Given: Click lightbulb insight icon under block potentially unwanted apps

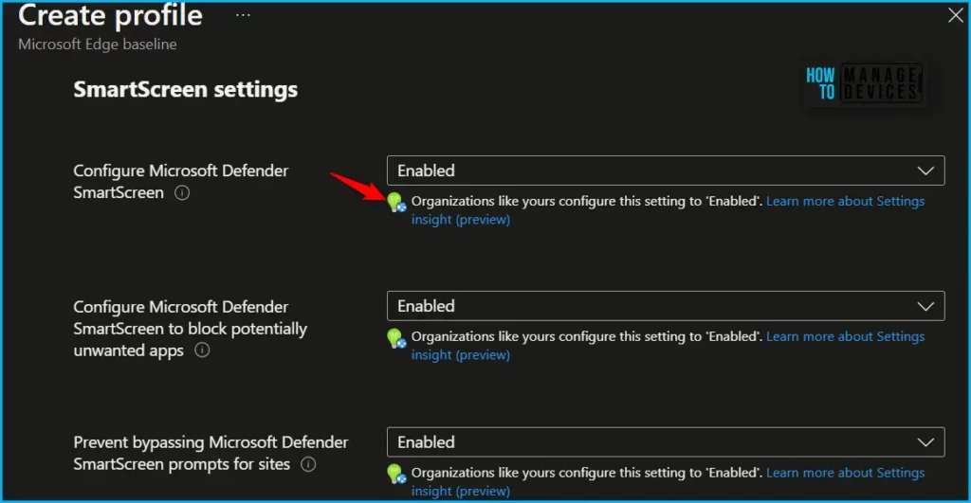Looking at the screenshot, I should tap(396, 338).
